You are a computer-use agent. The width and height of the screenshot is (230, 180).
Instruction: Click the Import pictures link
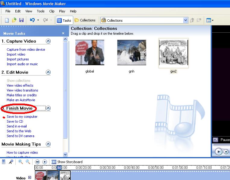pyautogui.click(x=18, y=59)
